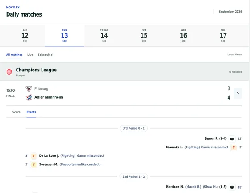
Task: Open the Champions League competition heading
Action: coord(36,70)
